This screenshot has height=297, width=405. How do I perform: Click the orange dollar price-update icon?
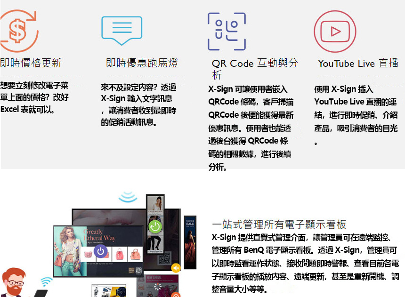19,31
